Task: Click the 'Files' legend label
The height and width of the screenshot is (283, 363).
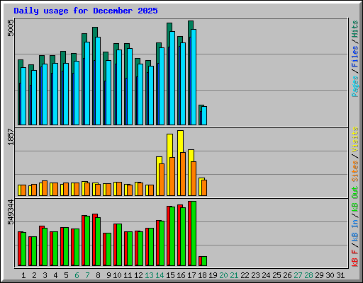Action: coord(355,57)
